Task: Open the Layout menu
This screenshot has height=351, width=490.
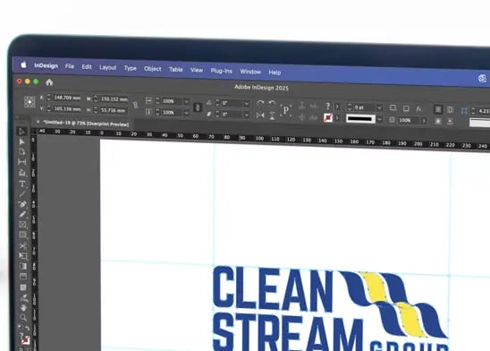Action: 108,67
